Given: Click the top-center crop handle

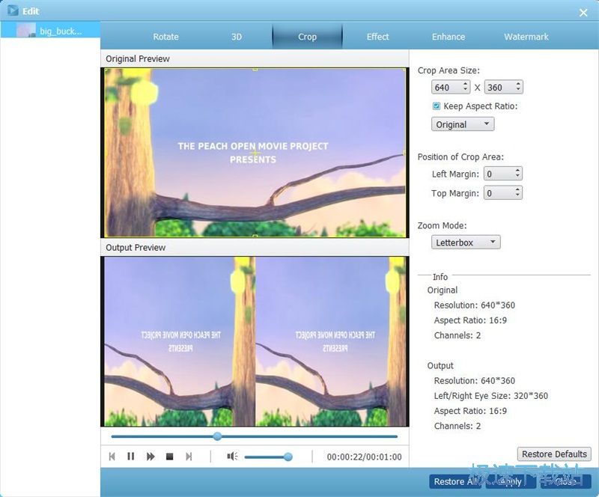Looking at the screenshot, I should pyautogui.click(x=255, y=70).
